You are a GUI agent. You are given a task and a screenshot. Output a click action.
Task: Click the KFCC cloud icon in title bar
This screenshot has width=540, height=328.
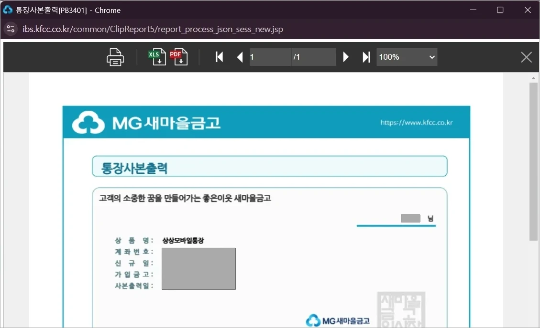click(x=7, y=10)
